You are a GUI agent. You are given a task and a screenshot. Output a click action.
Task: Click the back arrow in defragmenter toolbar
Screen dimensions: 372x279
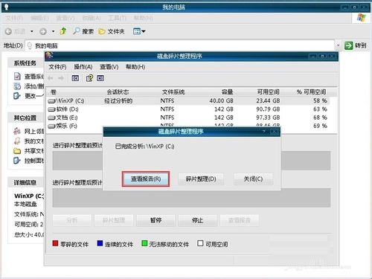[x=51, y=78]
